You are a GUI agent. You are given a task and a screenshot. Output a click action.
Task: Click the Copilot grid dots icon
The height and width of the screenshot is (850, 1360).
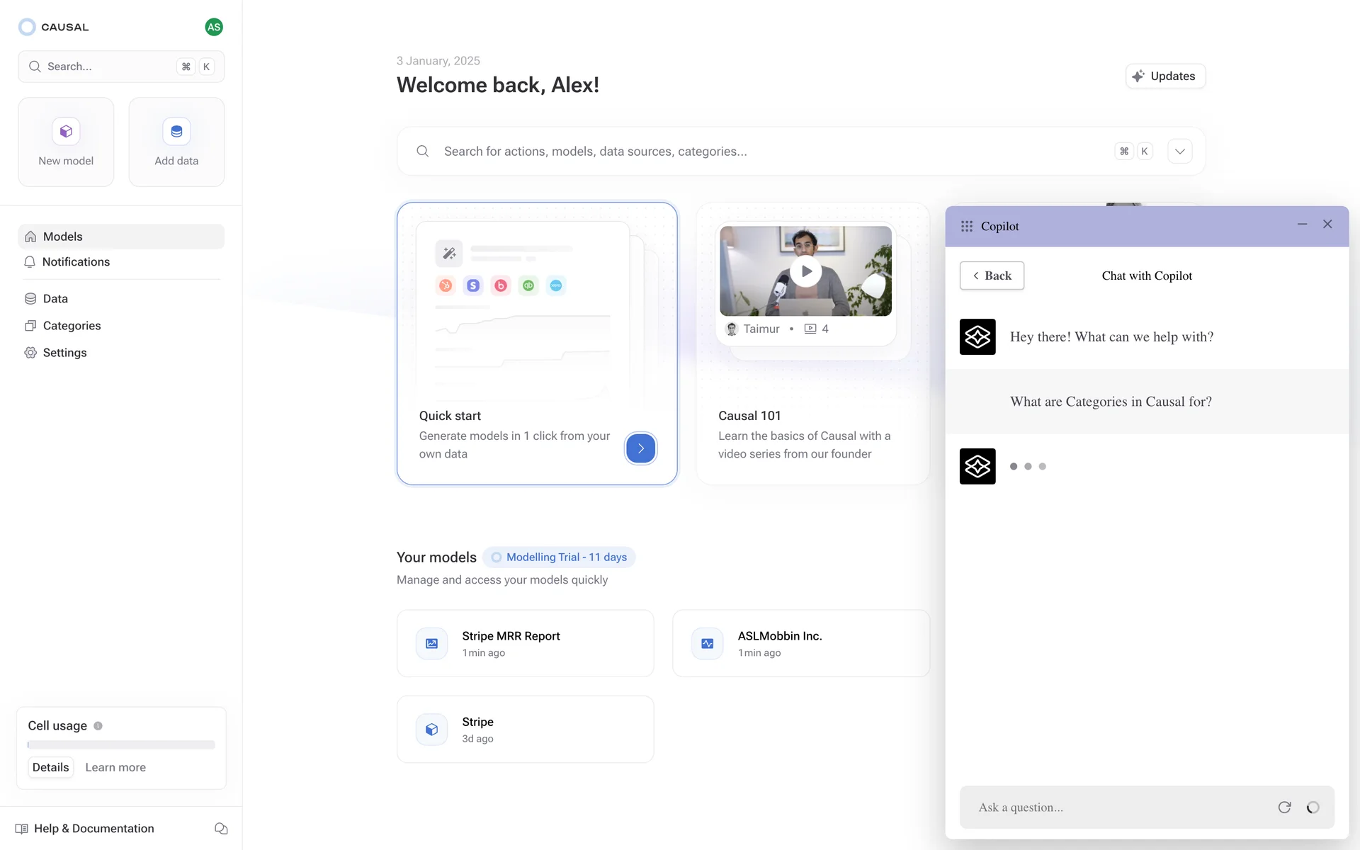pyautogui.click(x=966, y=226)
